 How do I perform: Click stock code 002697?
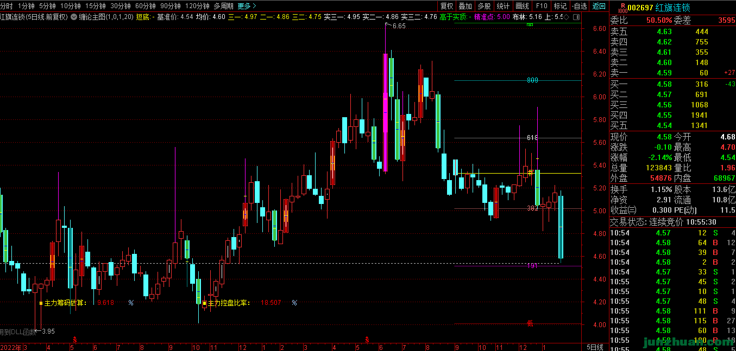tap(639, 7)
